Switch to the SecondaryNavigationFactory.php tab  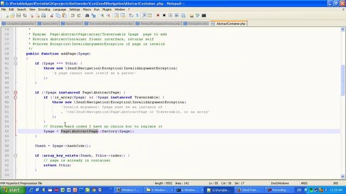pos(109,24)
